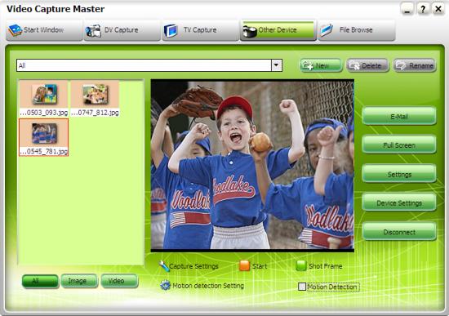Expand the All folder dropdown arrow

pyautogui.click(x=276, y=65)
